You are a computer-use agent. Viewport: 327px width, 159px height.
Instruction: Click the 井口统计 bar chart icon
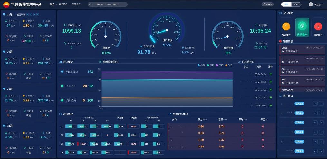pyautogui.click(x=61, y=62)
